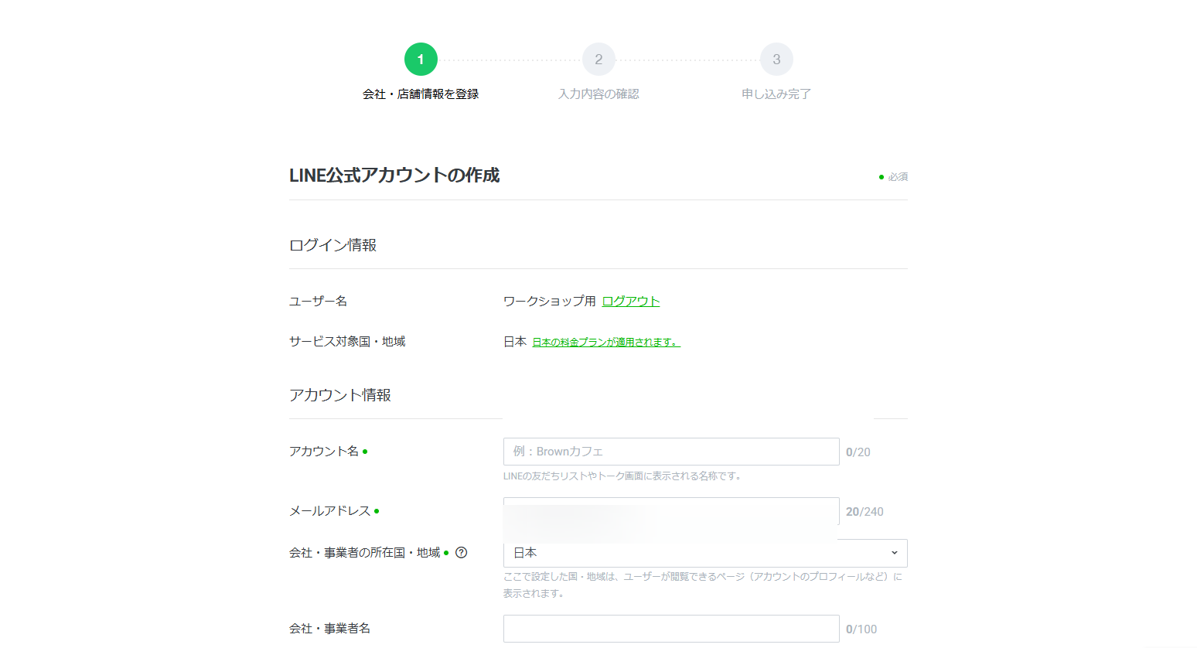Click the アカウント名 input field
Image resolution: width=1197 pixels, height=648 pixels.
[x=671, y=451]
